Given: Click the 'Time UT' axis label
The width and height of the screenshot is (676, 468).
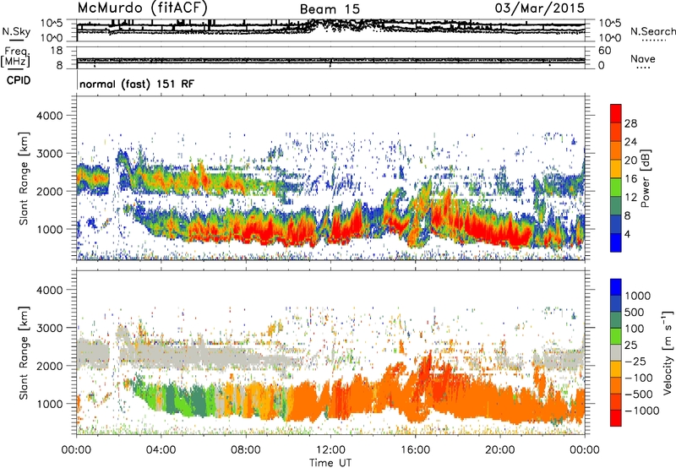Looking at the screenshot, I should 330,462.
